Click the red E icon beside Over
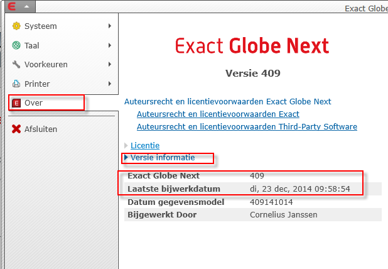The height and width of the screenshot is (269, 388). coord(16,103)
